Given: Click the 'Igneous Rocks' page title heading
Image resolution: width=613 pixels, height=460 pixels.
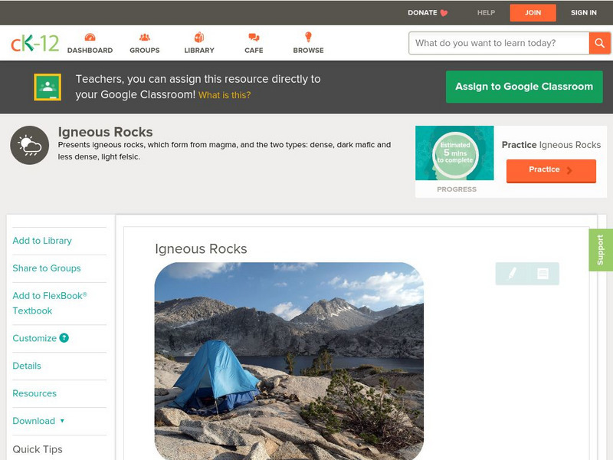Looking at the screenshot, I should pos(105,132).
